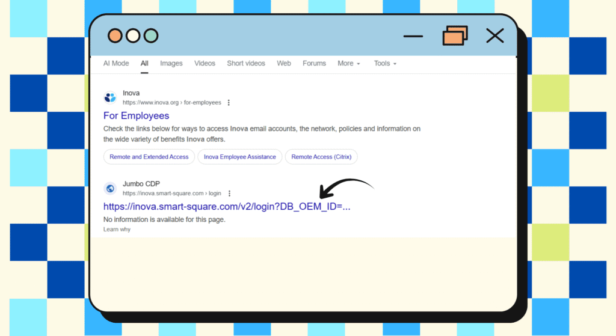Go to the Short videos tab

(x=246, y=63)
